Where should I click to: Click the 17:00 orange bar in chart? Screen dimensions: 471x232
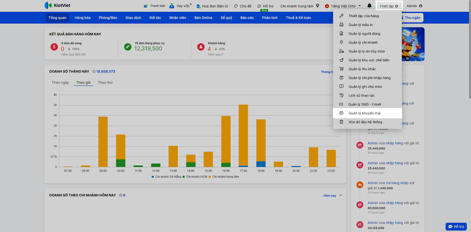[x=243, y=135]
